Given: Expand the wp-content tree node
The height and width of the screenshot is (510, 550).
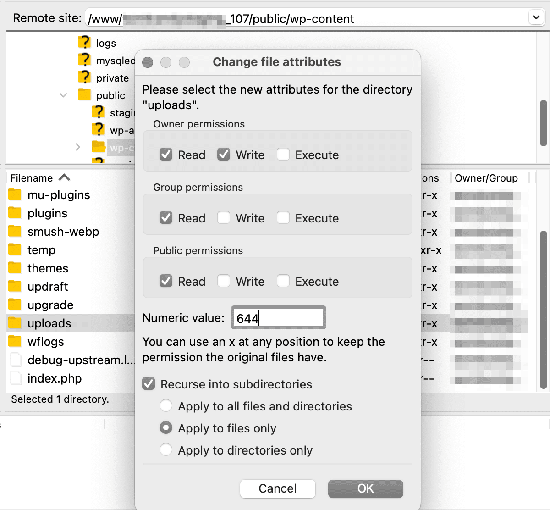Looking at the screenshot, I should click(77, 147).
